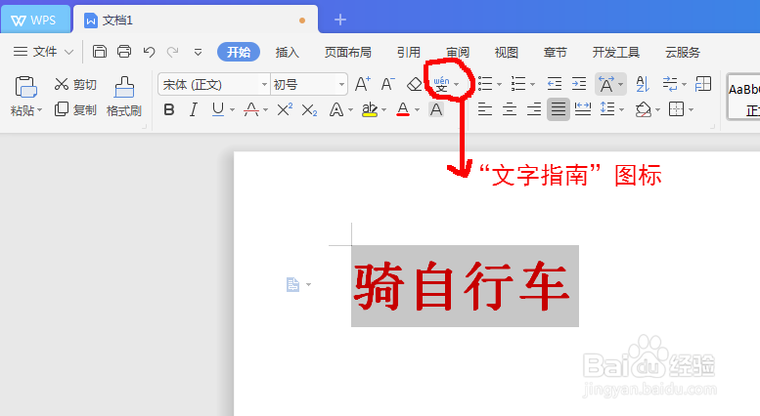Select justify alignment
760x416 pixels.
(x=559, y=109)
